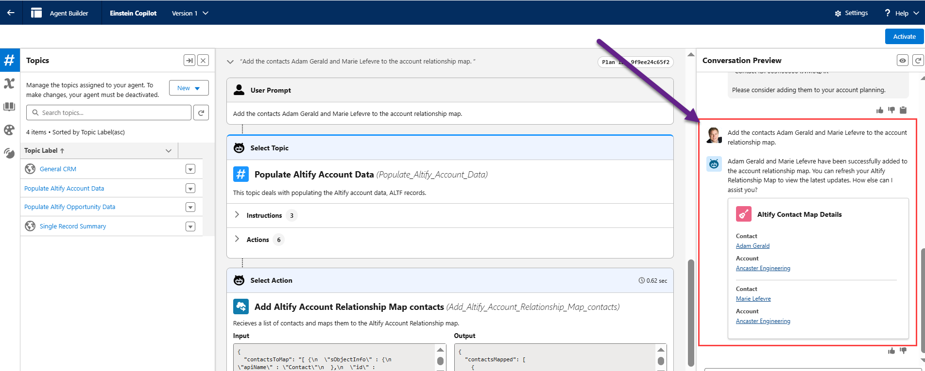Viewport: 925px width, 371px height.
Task: Collapse the Topics panel with arrow icon
Action: pos(189,61)
